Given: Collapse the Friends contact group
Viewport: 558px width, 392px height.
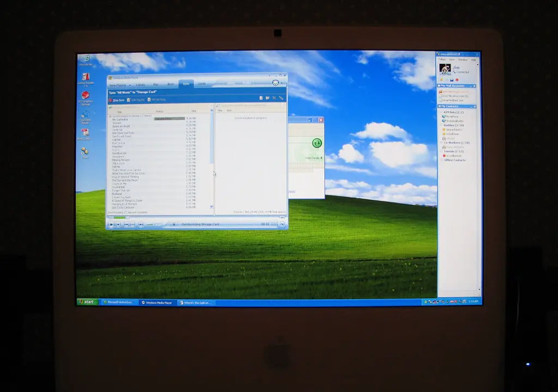Looking at the screenshot, I should pyautogui.click(x=441, y=151).
